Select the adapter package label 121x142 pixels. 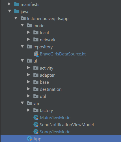tap(47, 75)
